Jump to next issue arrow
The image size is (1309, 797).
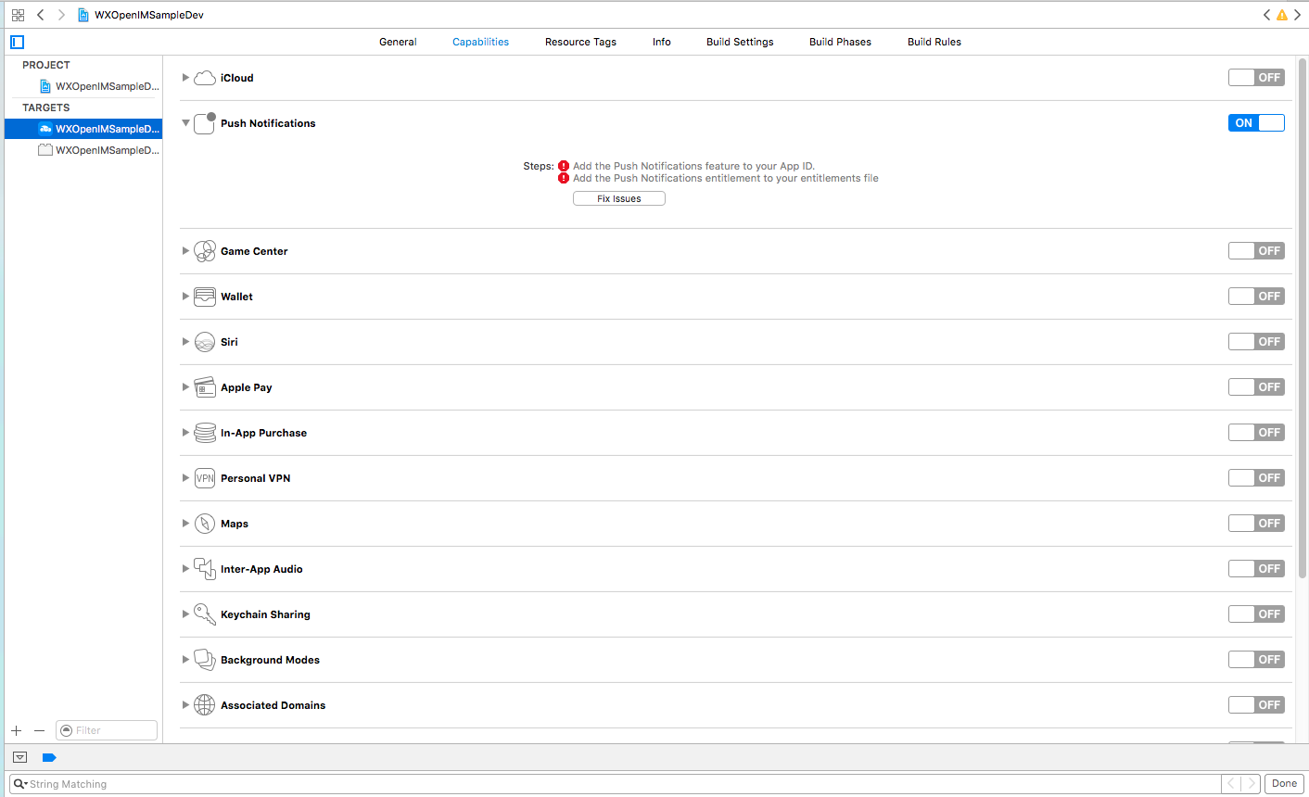1297,15
